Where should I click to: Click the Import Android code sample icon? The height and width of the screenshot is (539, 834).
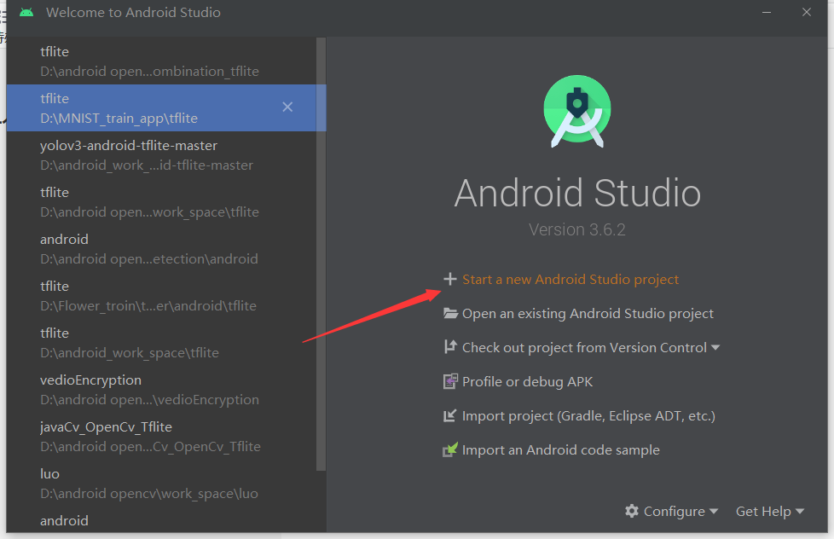click(x=450, y=449)
